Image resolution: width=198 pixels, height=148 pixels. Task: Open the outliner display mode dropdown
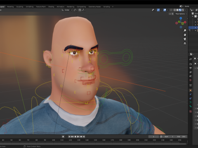(x=192, y=10)
